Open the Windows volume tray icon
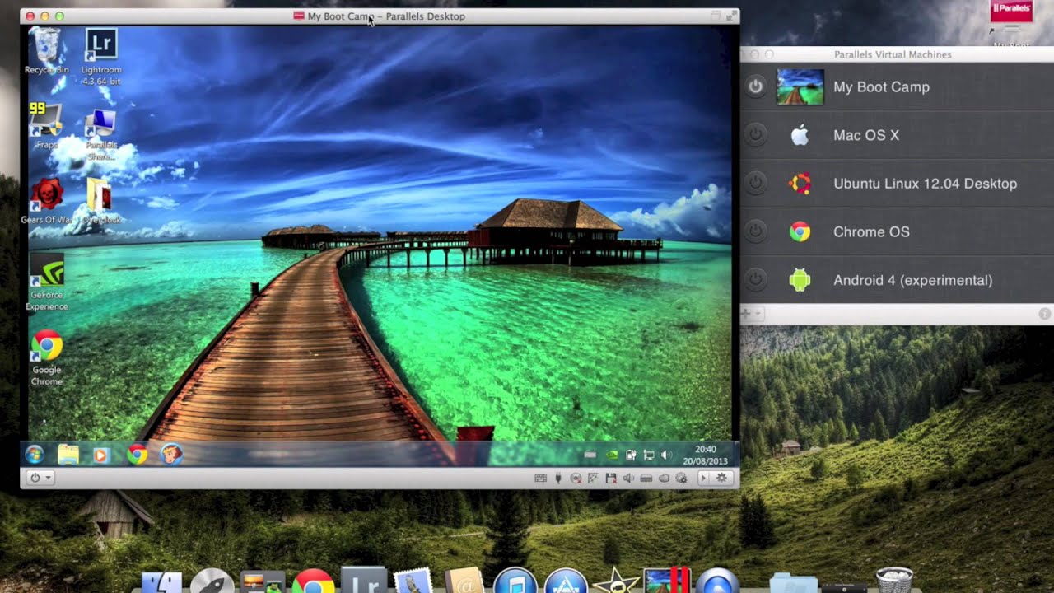 click(x=666, y=455)
